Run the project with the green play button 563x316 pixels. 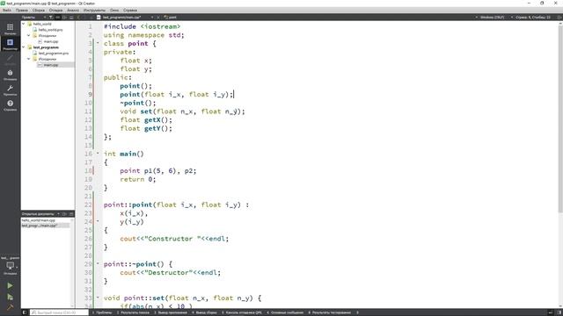pyautogui.click(x=10, y=285)
